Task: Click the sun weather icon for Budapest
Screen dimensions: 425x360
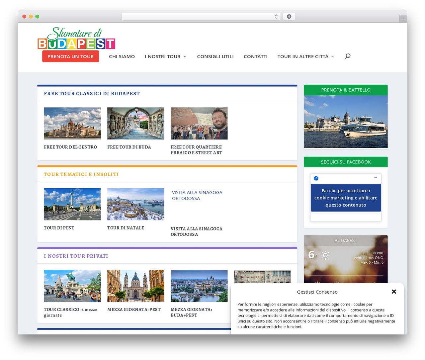Action: 325,255
